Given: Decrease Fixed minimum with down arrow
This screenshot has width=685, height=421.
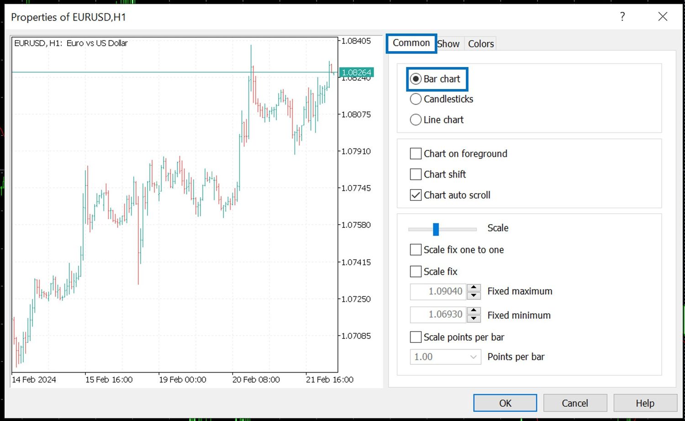Looking at the screenshot, I should click(x=474, y=319).
